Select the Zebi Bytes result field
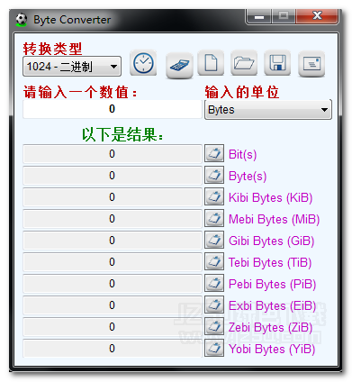The width and height of the screenshot is (352, 382). point(113,327)
